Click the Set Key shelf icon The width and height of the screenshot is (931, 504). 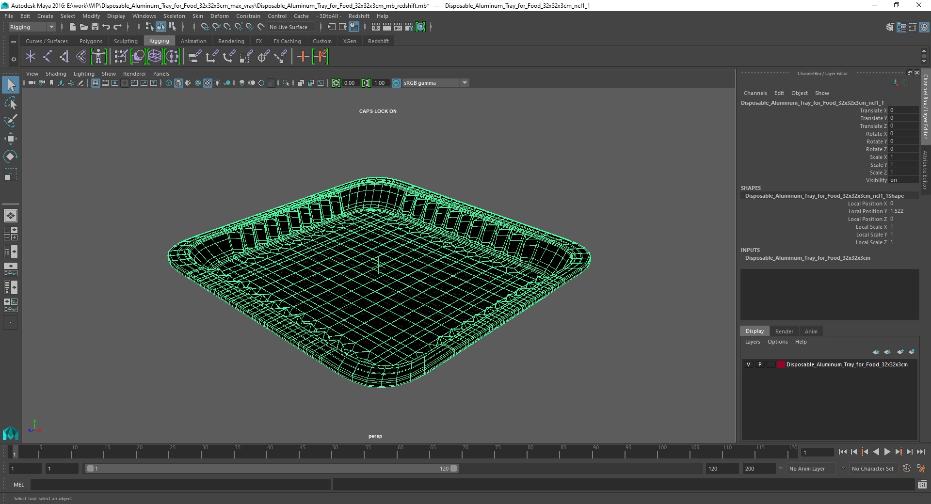pos(303,57)
